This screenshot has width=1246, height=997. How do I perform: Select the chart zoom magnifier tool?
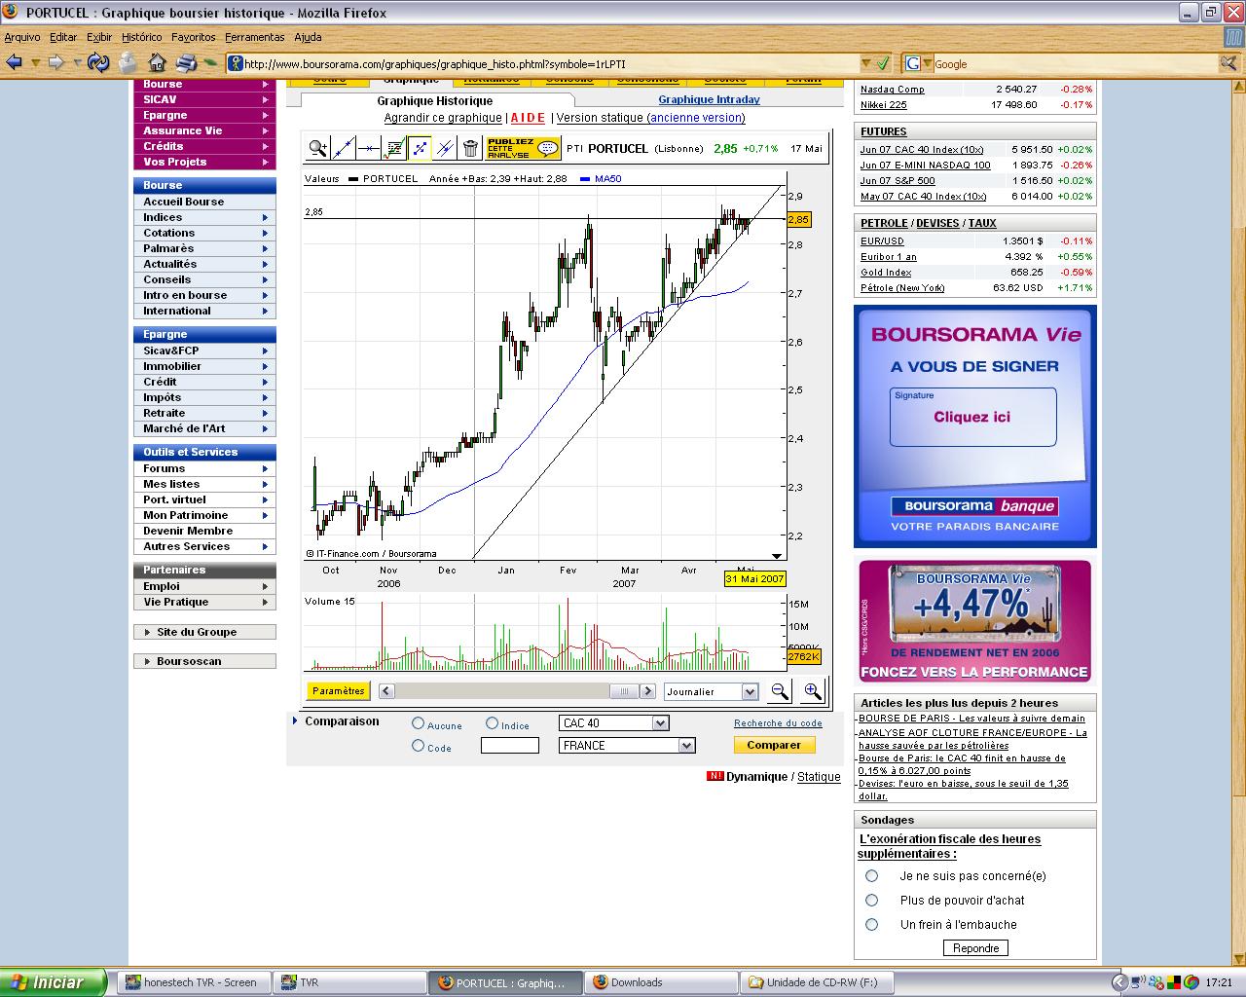(317, 148)
